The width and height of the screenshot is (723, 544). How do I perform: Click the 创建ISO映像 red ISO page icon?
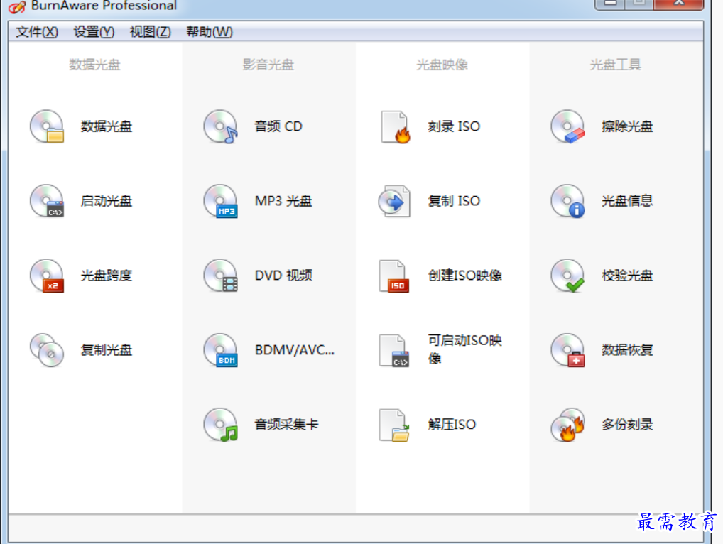click(393, 276)
